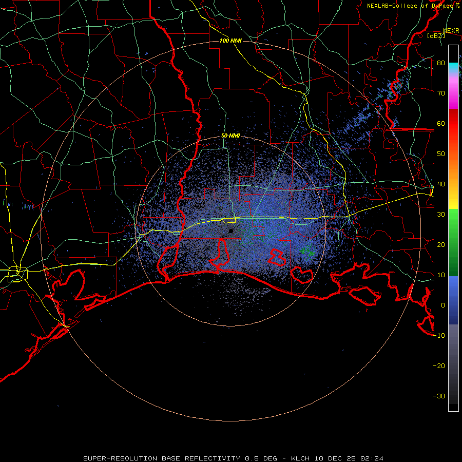Image resolution: width=462 pixels, height=462 pixels.
Task: Click the green segment of the reflectivity color bar
Action: [x=453, y=242]
